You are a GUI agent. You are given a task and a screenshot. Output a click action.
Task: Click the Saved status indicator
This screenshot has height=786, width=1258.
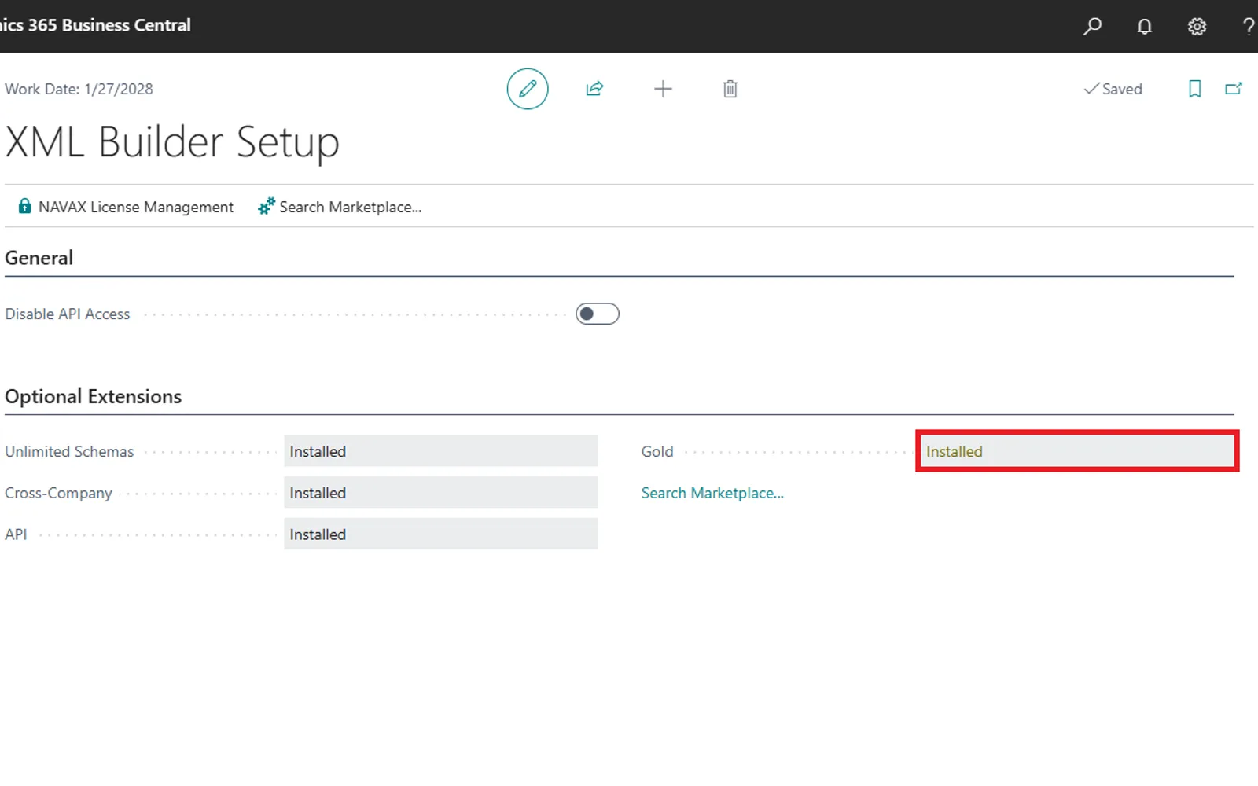click(x=1113, y=89)
